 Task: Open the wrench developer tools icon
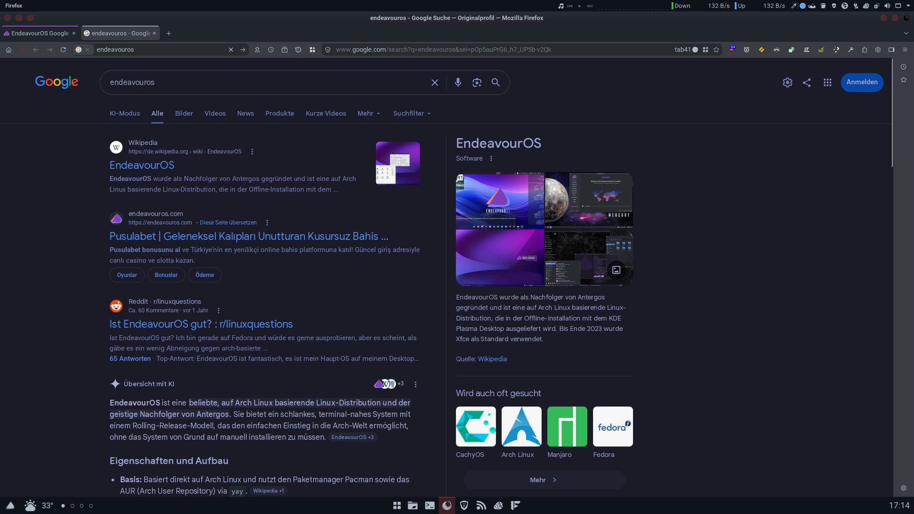coord(850,49)
